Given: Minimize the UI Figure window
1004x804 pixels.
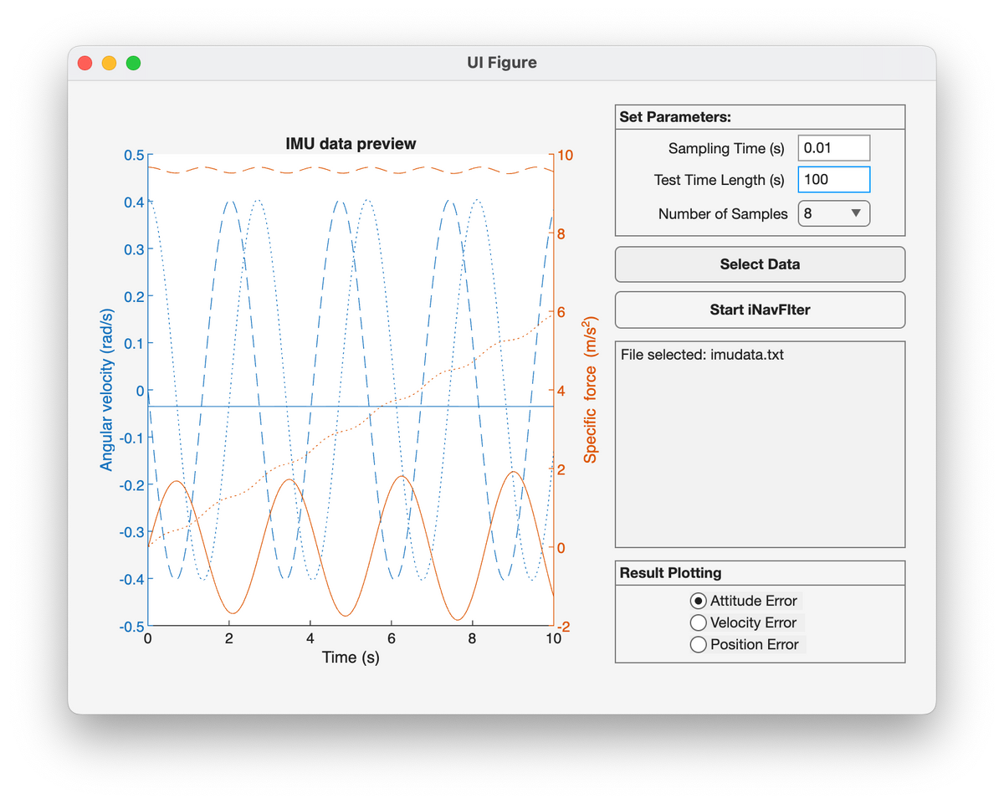Looking at the screenshot, I should [x=109, y=63].
